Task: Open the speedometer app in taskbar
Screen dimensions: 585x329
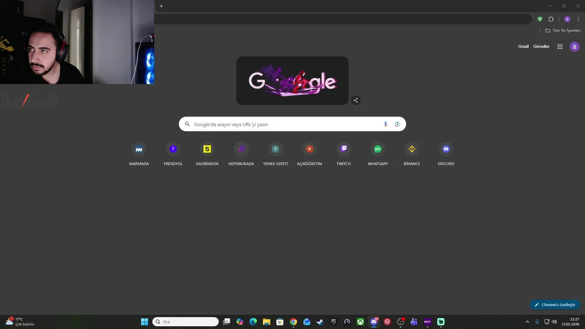Action: tap(347, 322)
